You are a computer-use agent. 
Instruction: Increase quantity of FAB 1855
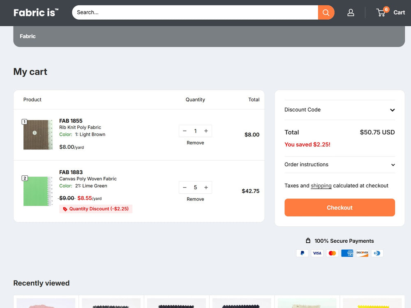(206, 131)
